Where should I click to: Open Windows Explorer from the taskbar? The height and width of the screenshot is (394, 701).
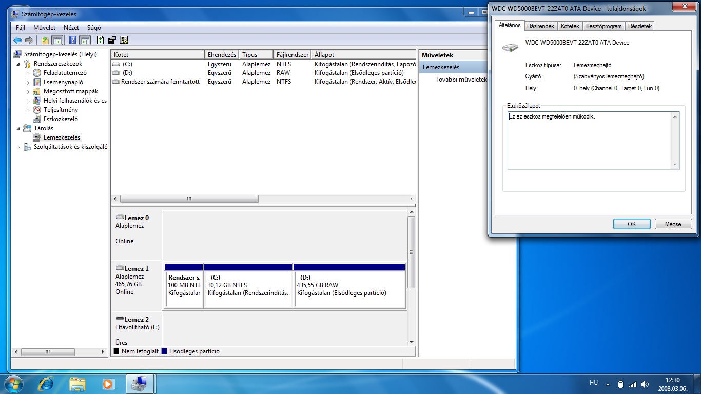[77, 383]
